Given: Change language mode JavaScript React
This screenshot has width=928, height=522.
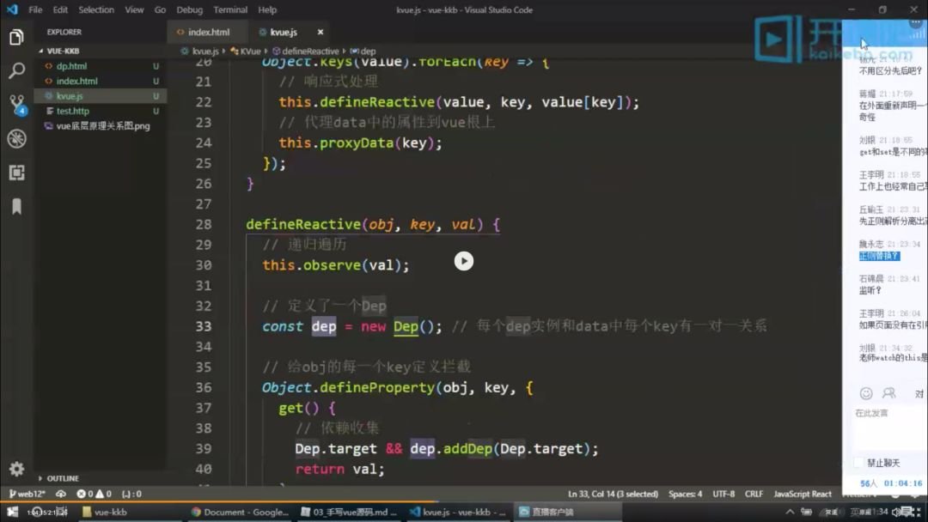Looking at the screenshot, I should (802, 494).
